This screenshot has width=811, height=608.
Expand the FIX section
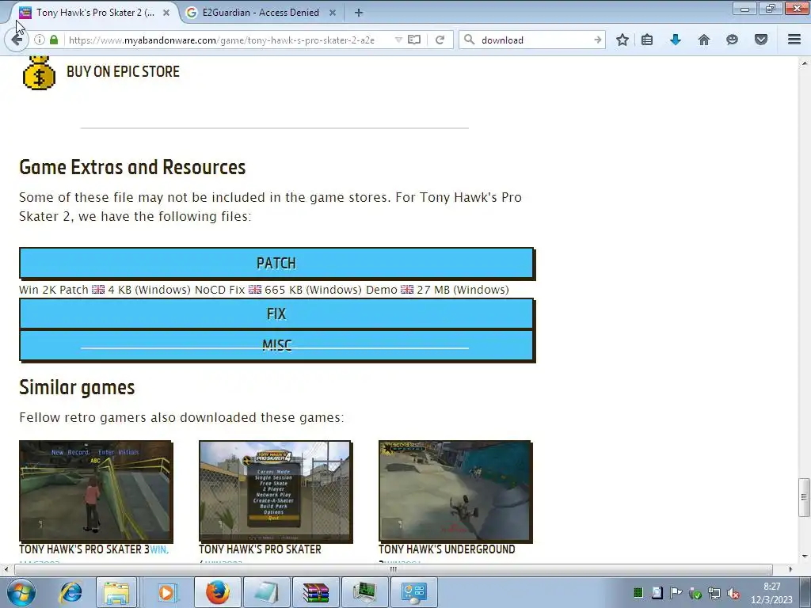tap(276, 313)
